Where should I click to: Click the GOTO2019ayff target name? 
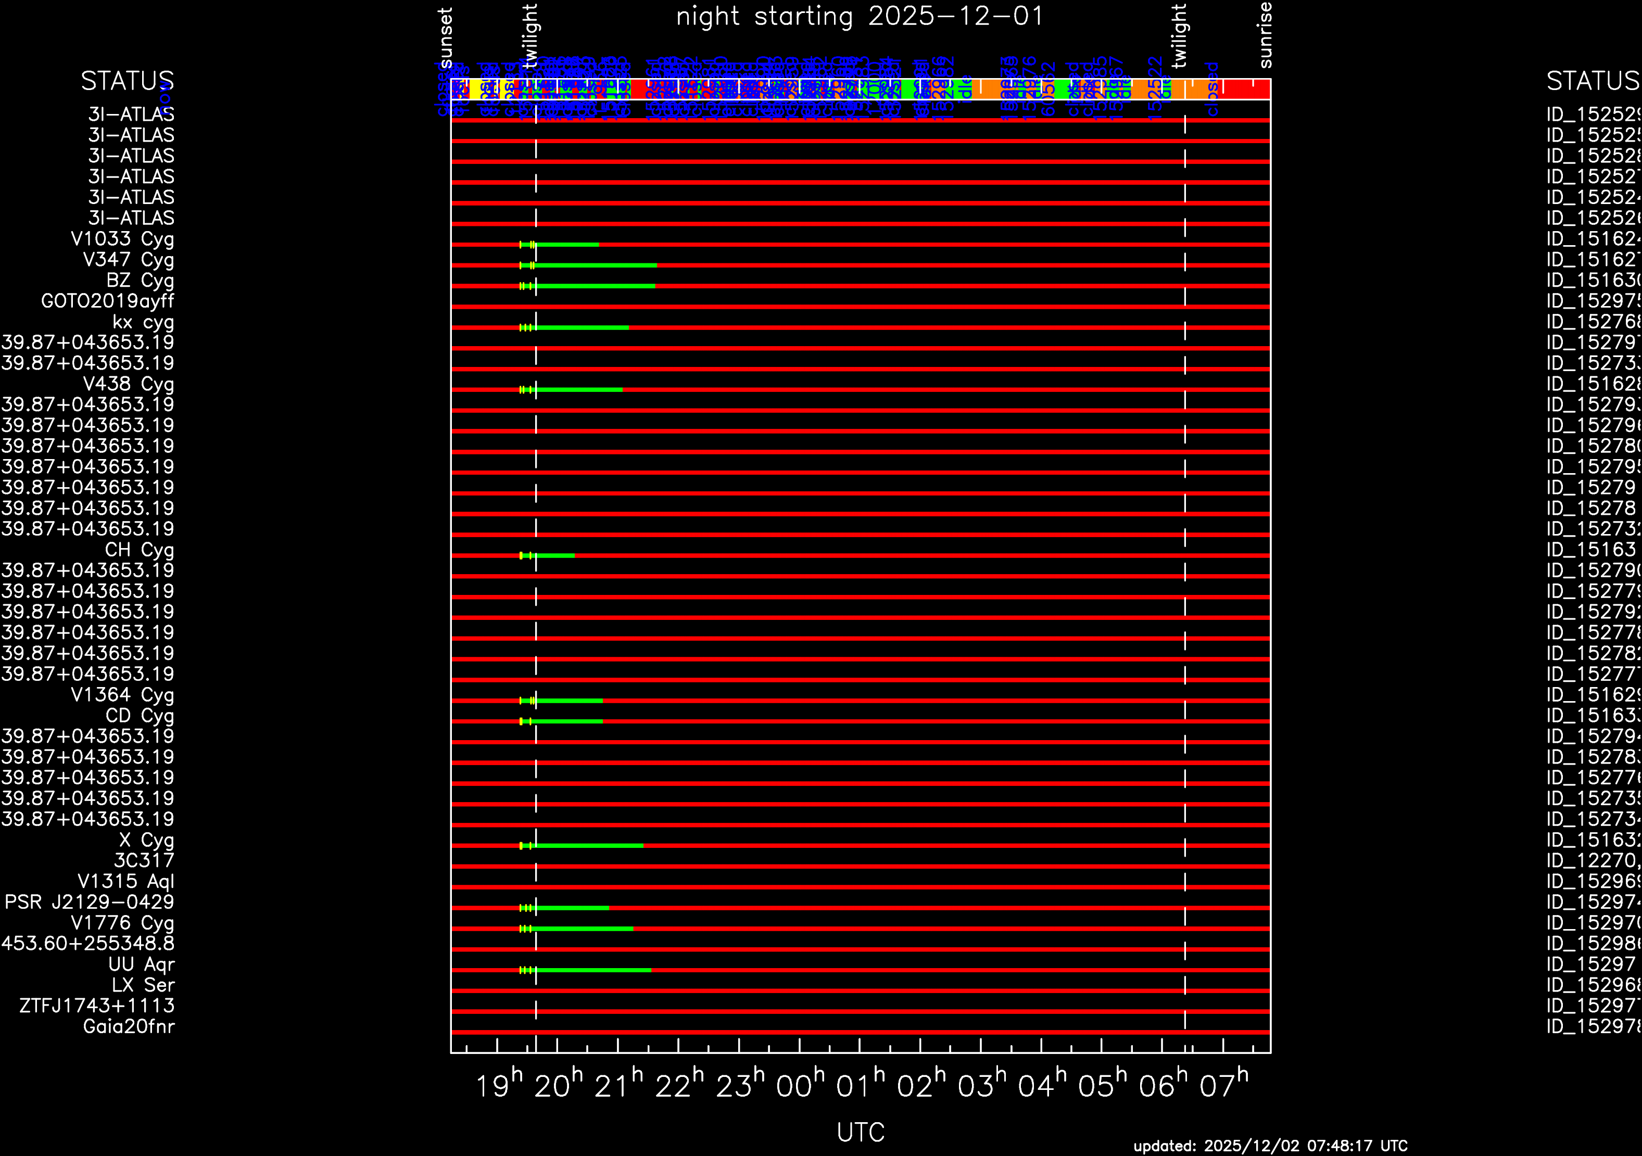tap(107, 301)
